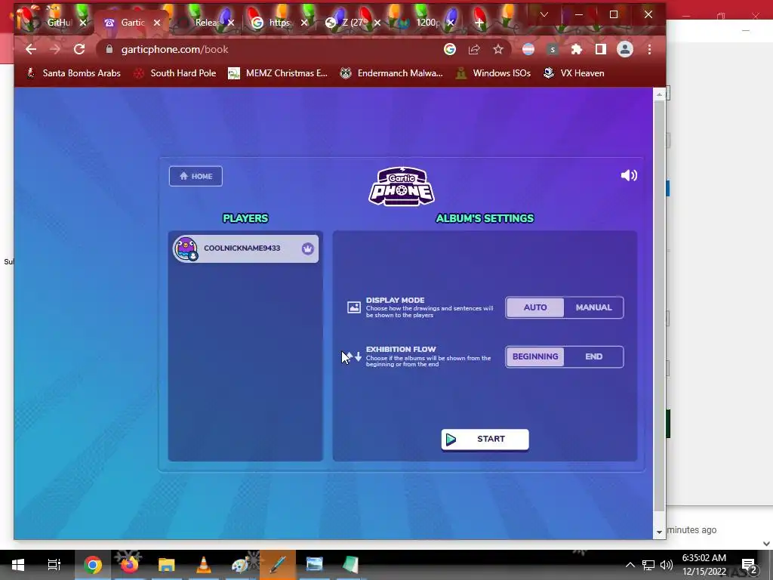Toggle the browser side panel icon
Screen dimensions: 773x580
[600, 49]
